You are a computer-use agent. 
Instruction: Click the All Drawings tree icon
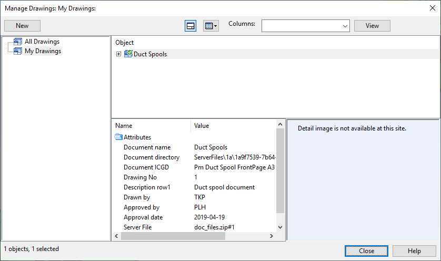point(18,42)
